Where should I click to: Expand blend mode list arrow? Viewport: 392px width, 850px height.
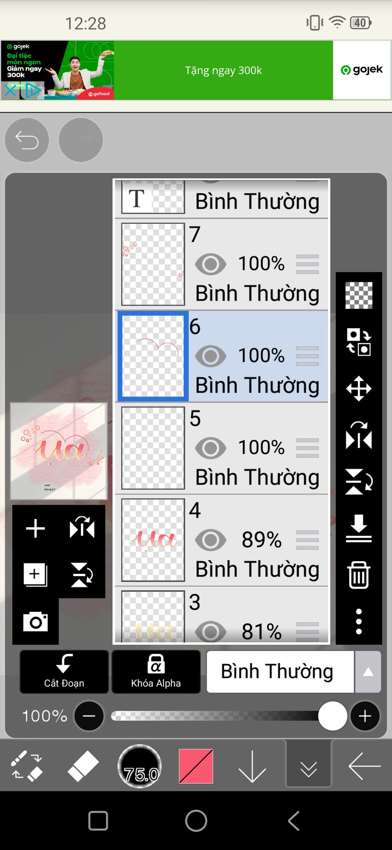(368, 671)
